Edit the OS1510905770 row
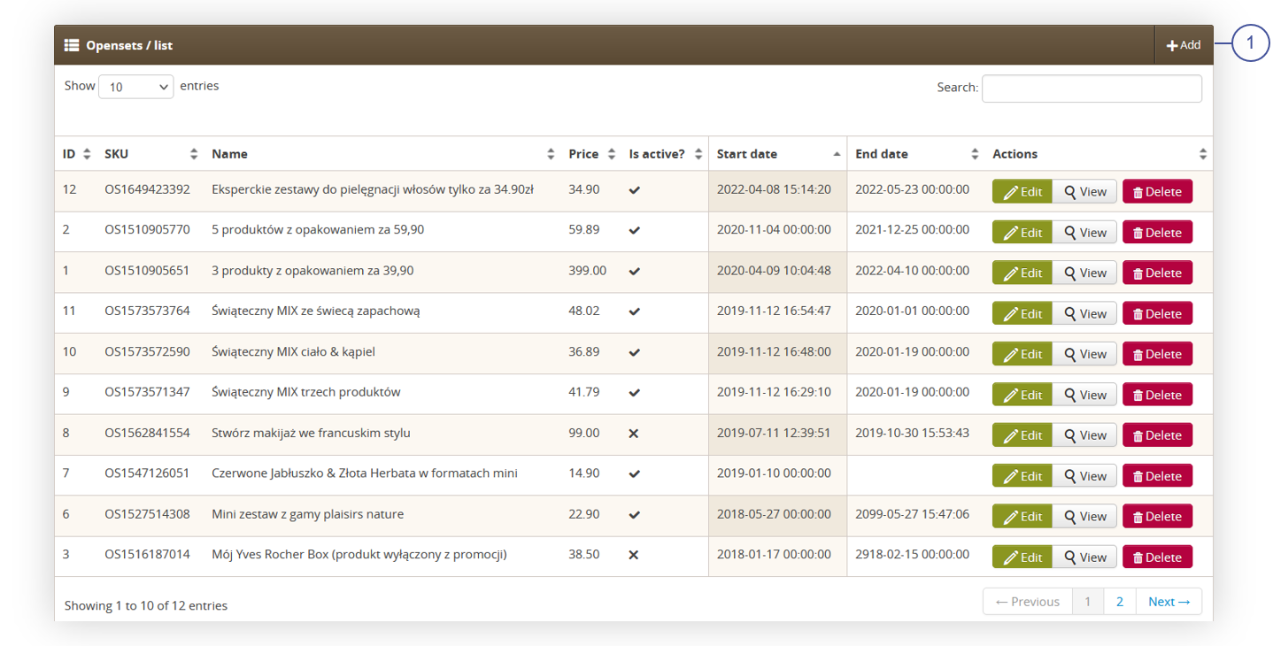 (1022, 232)
